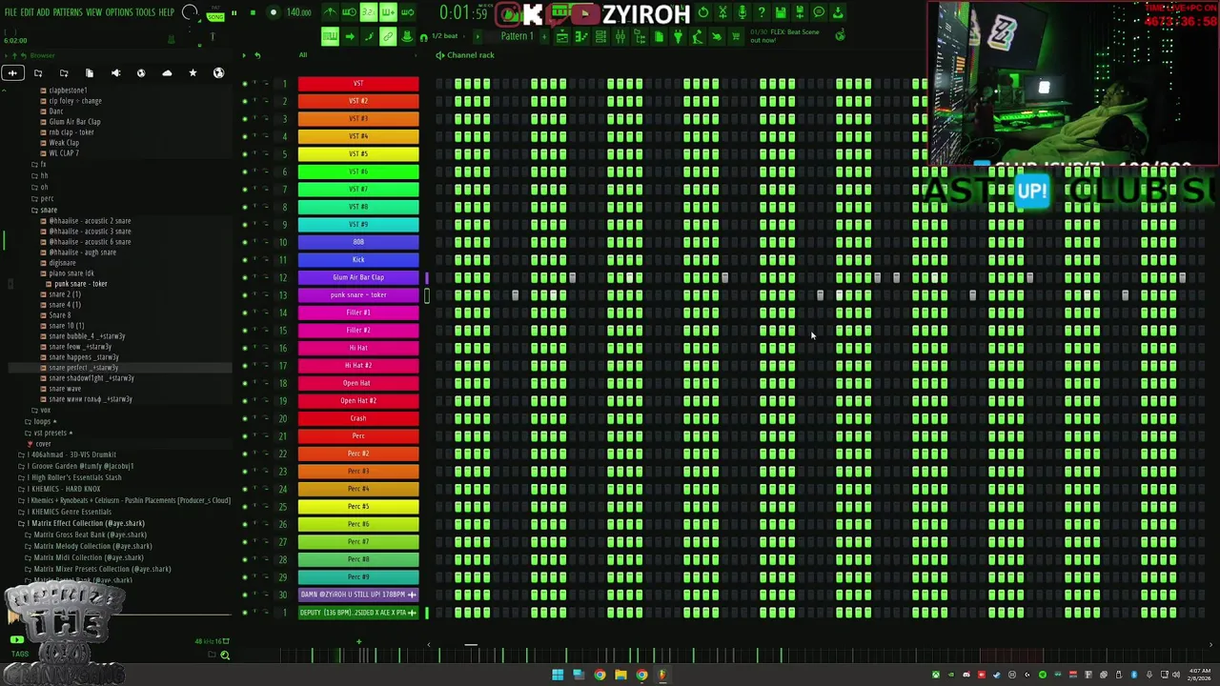Screen dimensions: 1220x686
Task: Select the Open Hat #2 channel
Action: pyautogui.click(x=358, y=400)
